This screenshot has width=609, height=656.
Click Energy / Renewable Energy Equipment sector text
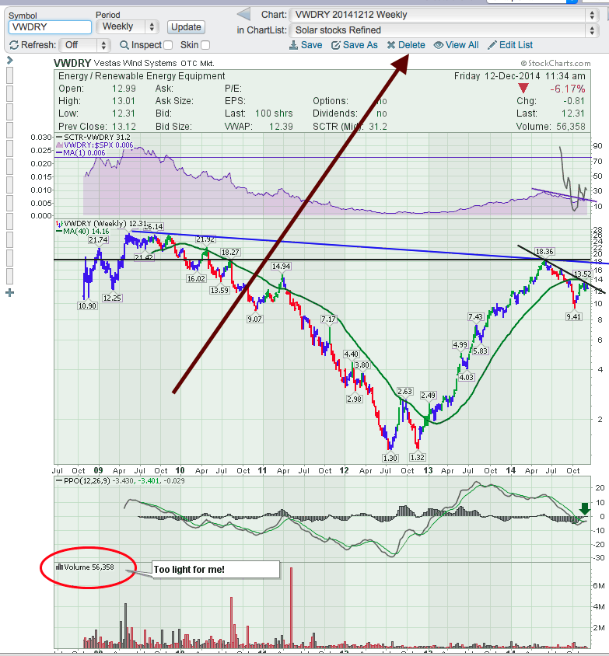point(142,76)
